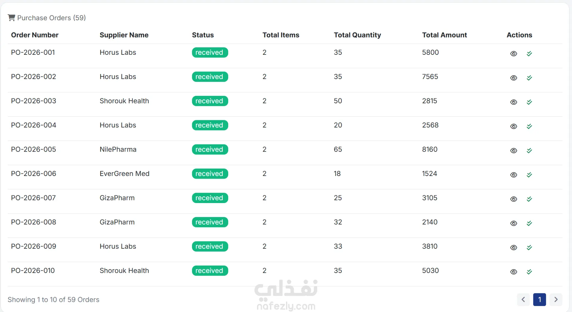View order PO-2026-005 via the eye icon
Image resolution: width=572 pixels, height=312 pixels.
[514, 151]
